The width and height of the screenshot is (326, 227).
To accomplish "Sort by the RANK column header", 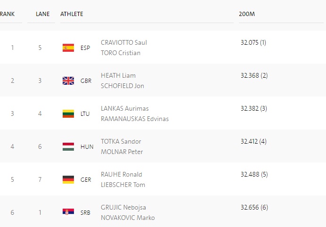I will tap(7, 14).
